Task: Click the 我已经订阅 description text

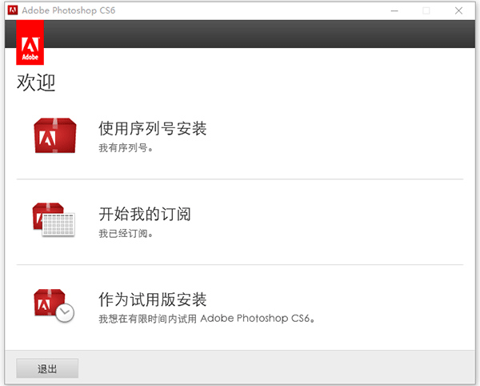Action: (x=126, y=234)
